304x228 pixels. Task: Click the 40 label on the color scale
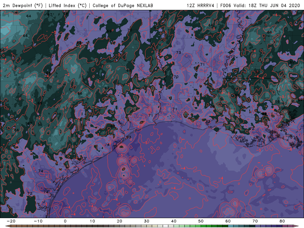[x=174, y=221]
